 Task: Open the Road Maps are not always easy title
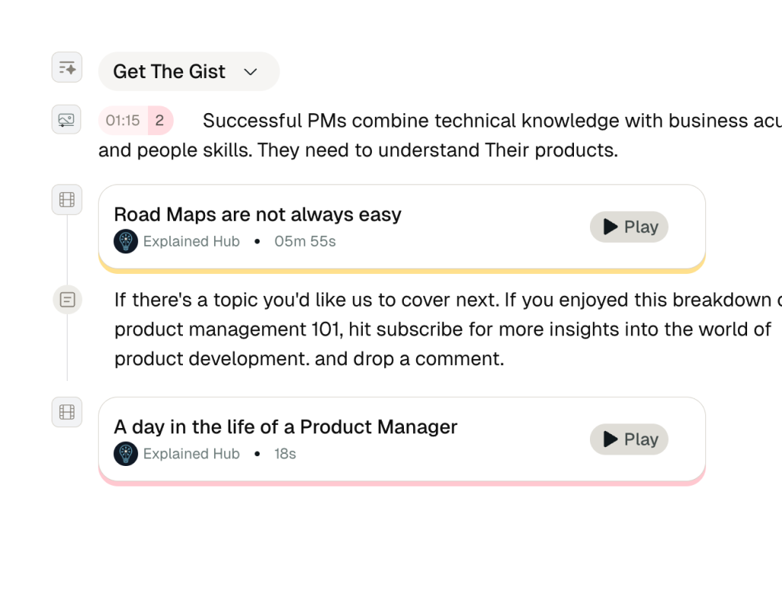[x=257, y=215]
